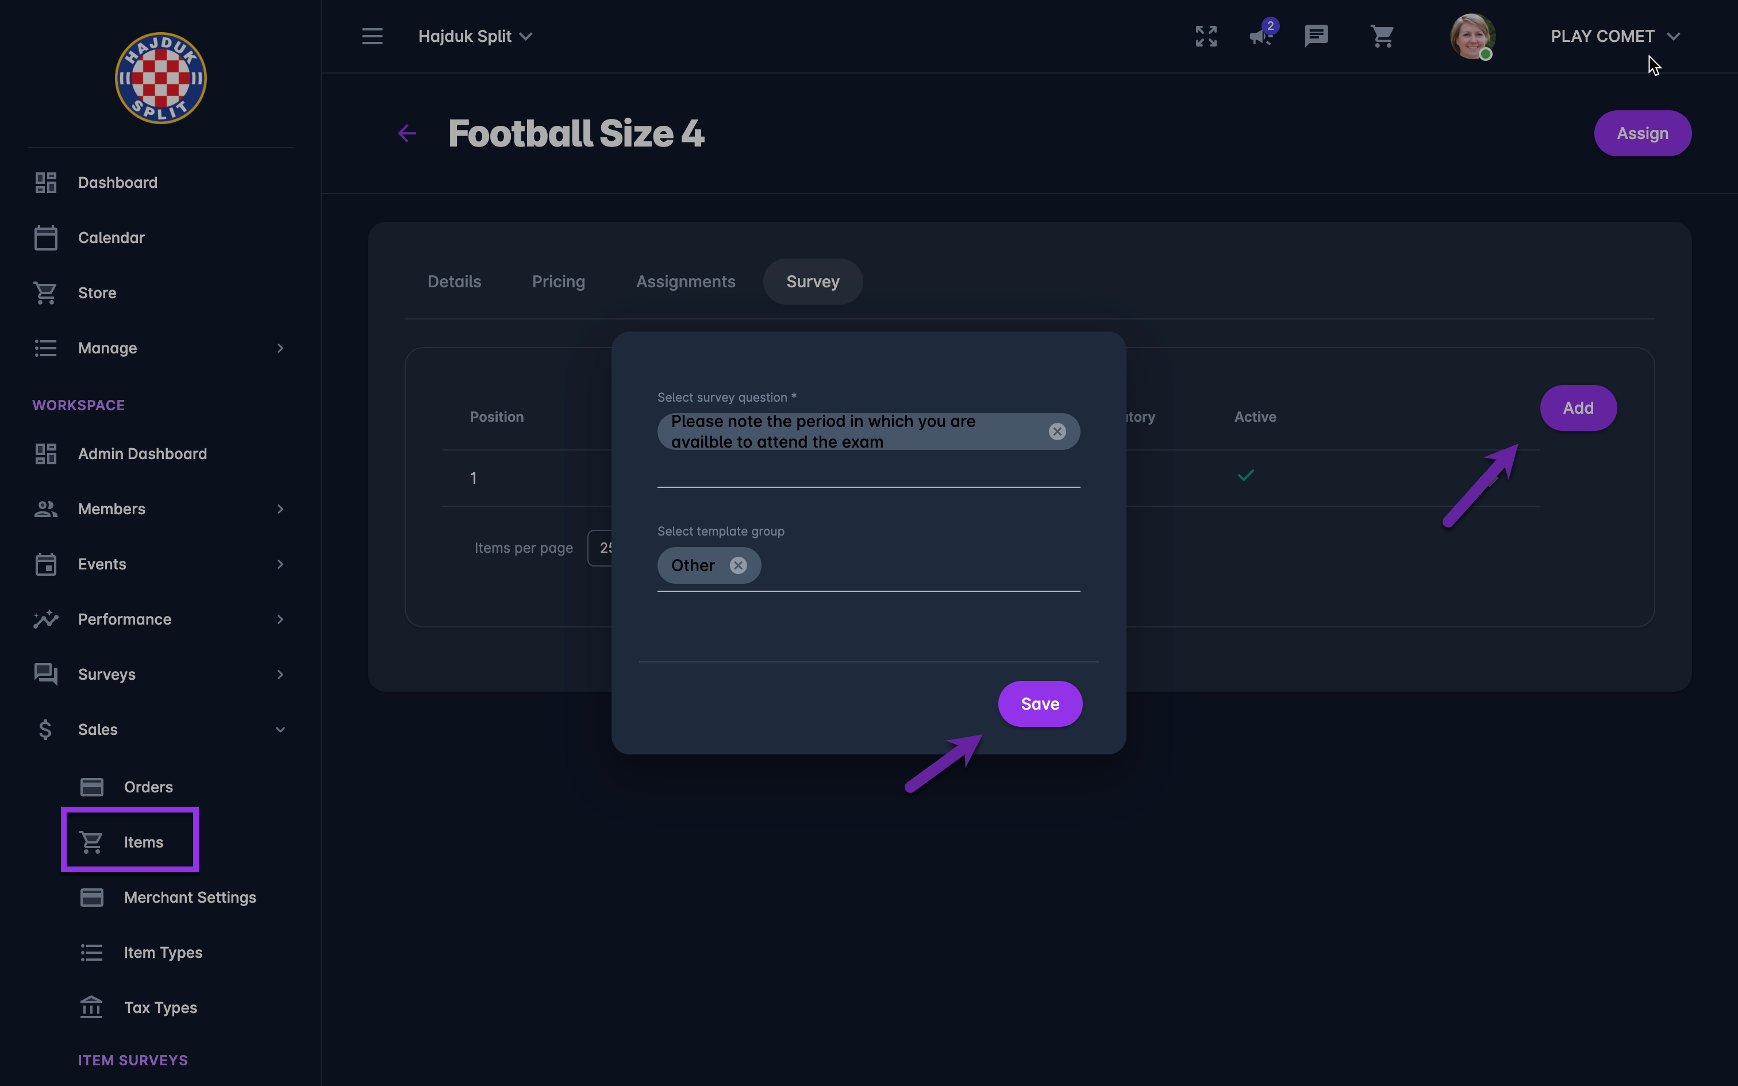
Task: Remove the Other template group chip
Action: click(739, 565)
